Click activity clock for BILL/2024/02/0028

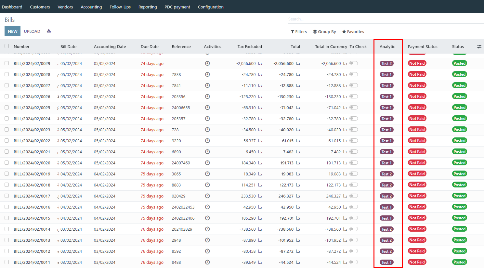coord(207,74)
